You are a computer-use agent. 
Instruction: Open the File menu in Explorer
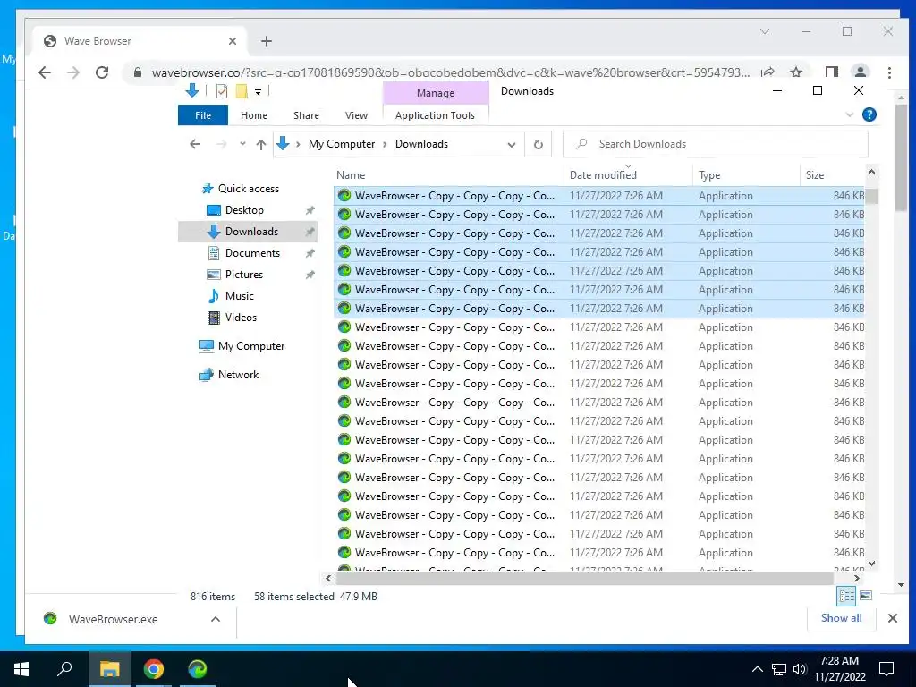tap(203, 115)
